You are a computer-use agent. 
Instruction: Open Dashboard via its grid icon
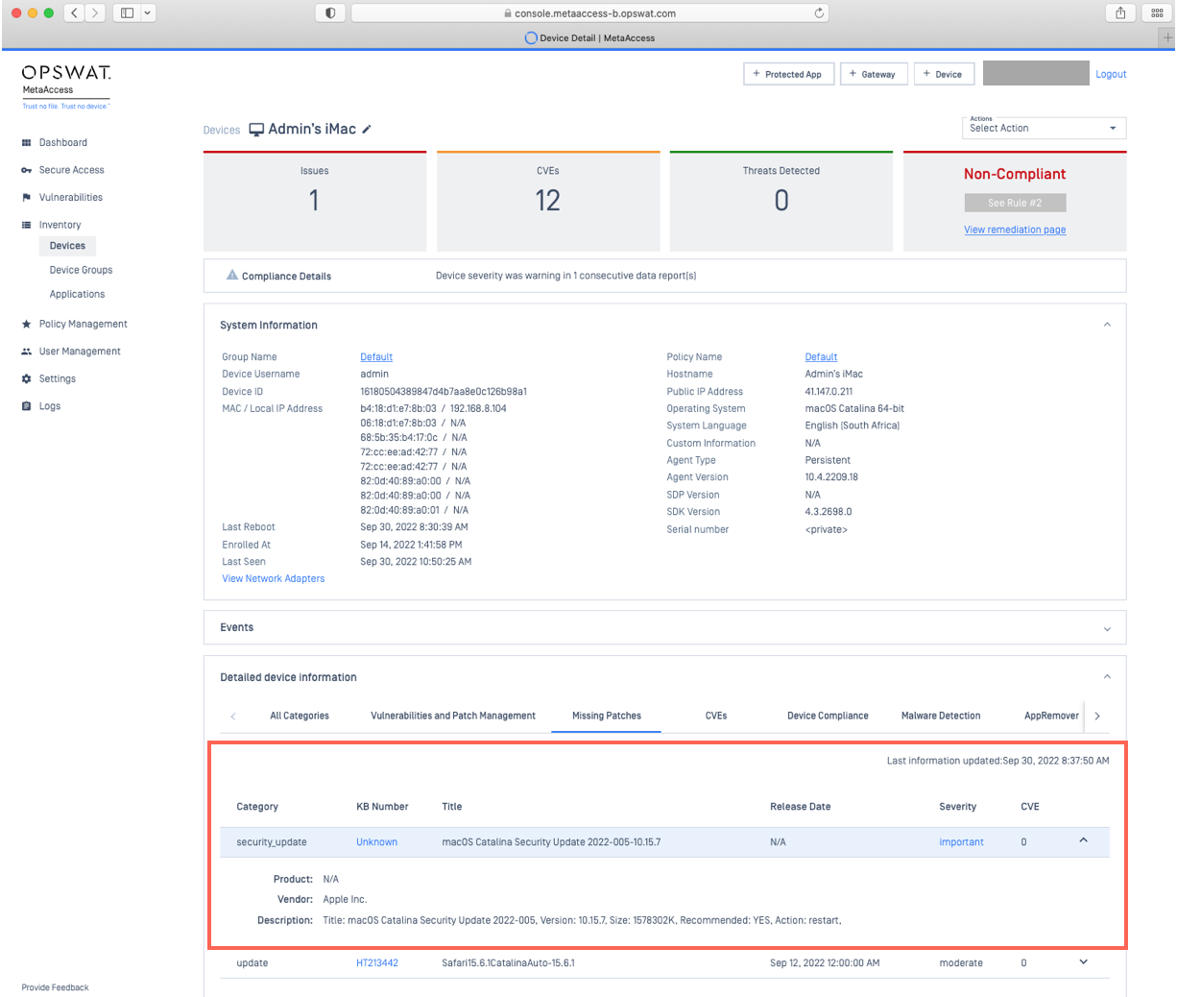(26, 143)
